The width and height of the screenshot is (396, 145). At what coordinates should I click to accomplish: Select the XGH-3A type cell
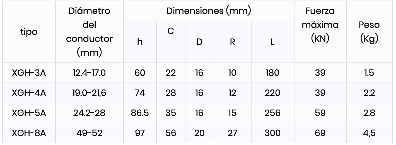tap(29, 73)
